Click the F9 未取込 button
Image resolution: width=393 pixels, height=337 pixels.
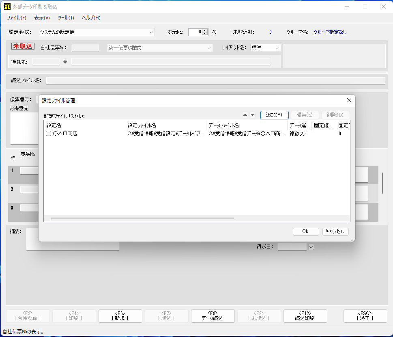[x=259, y=316]
